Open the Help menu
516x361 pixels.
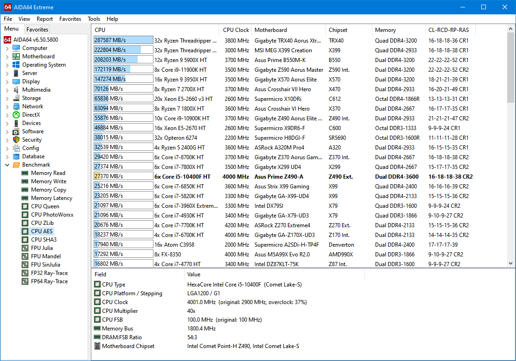tap(112, 19)
